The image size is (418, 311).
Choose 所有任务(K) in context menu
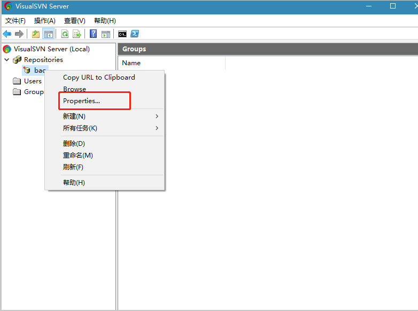coord(105,128)
